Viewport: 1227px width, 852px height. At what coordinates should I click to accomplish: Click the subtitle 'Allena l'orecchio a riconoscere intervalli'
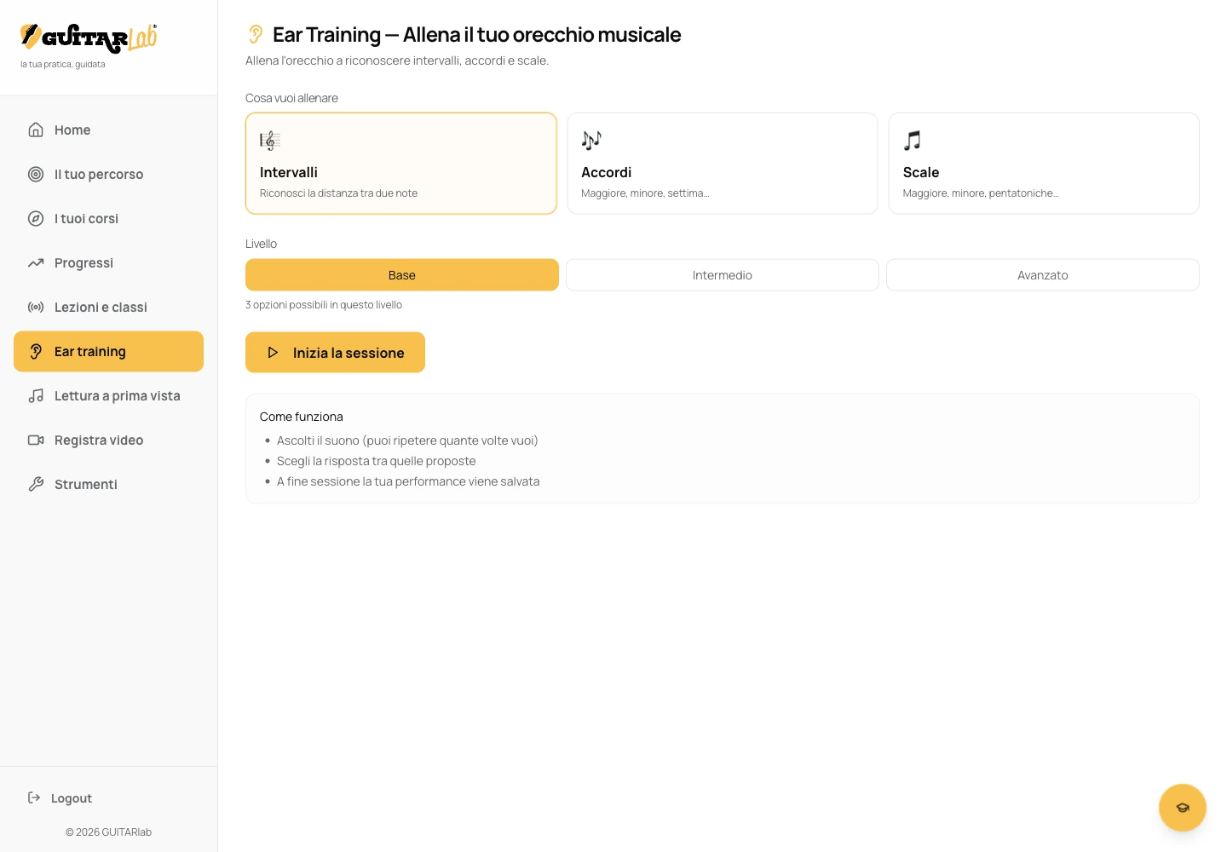(397, 60)
